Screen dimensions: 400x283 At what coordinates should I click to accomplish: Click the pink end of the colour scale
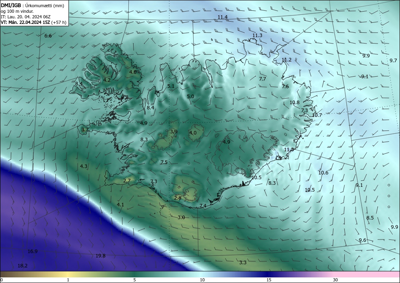click(x=367, y=274)
